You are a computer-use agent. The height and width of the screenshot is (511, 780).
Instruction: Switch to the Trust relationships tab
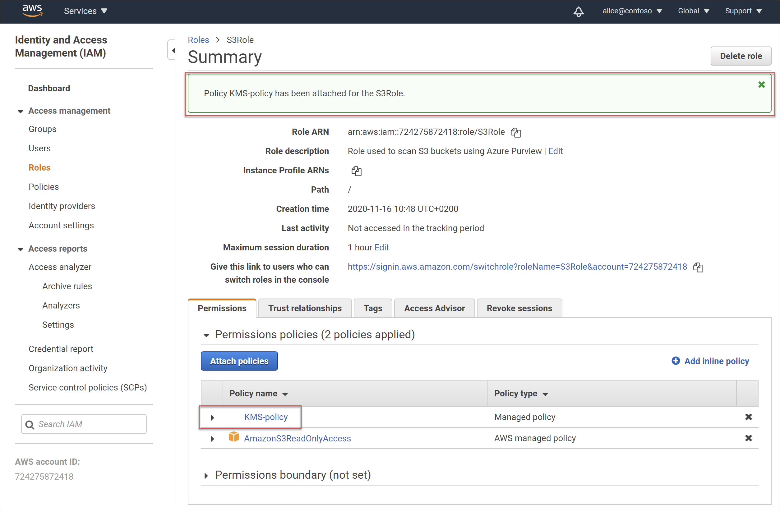click(x=304, y=308)
